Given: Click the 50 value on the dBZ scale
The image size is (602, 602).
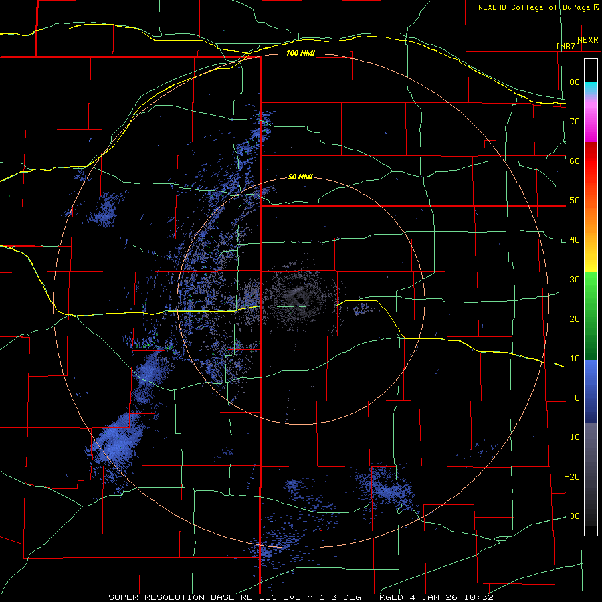Looking at the screenshot, I should coord(575,201).
